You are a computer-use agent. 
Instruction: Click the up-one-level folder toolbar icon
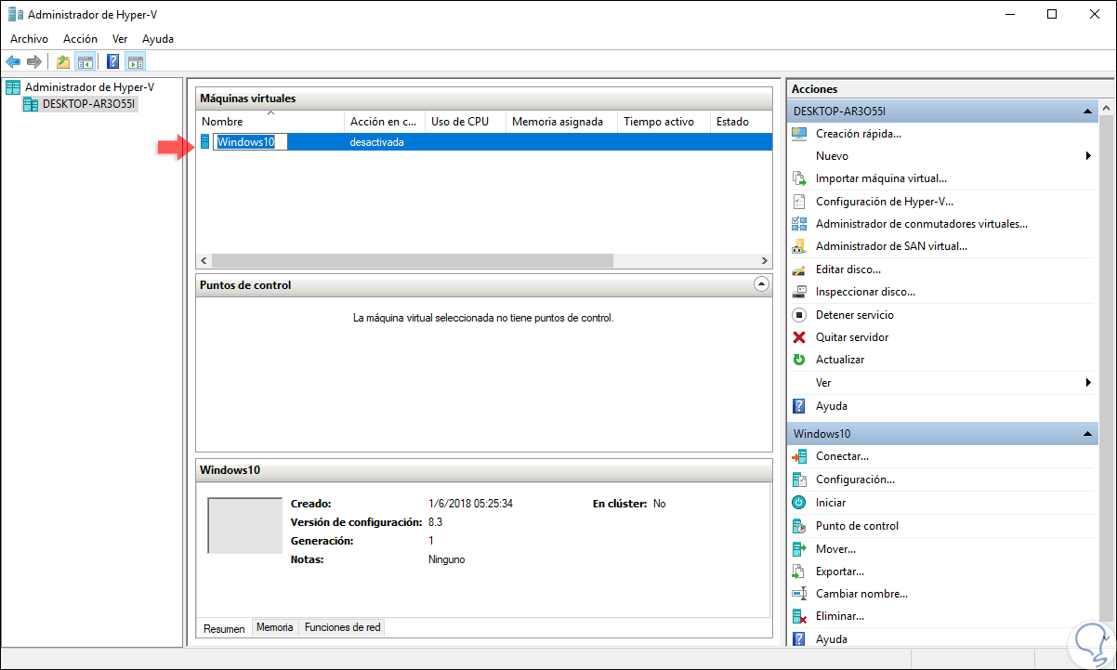coord(62,62)
